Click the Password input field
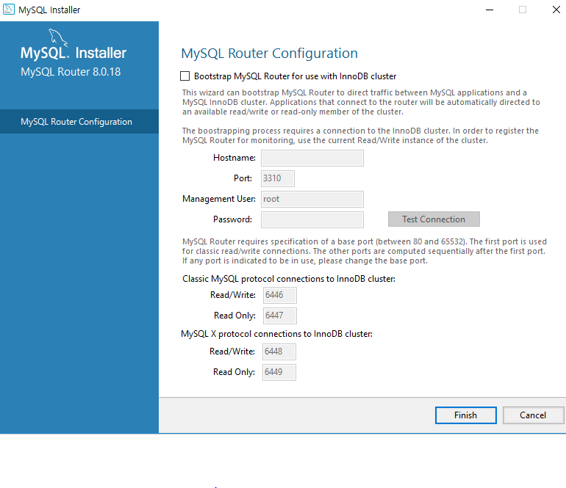 coord(312,220)
